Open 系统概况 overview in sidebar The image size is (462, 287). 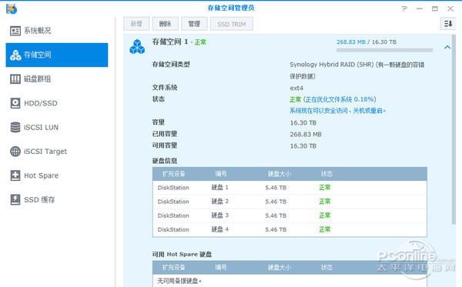[x=56, y=31]
